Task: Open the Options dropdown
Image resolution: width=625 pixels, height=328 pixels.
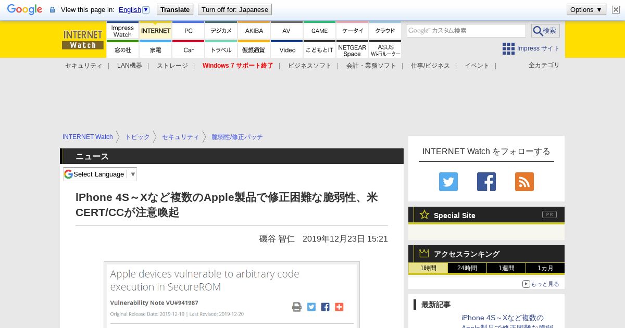Action: pyautogui.click(x=586, y=9)
